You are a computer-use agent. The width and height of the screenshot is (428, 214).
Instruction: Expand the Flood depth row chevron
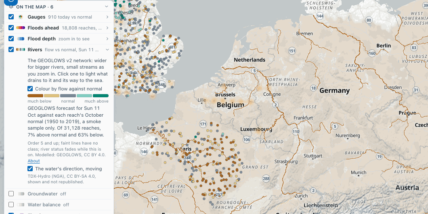pyautogui.click(x=107, y=39)
